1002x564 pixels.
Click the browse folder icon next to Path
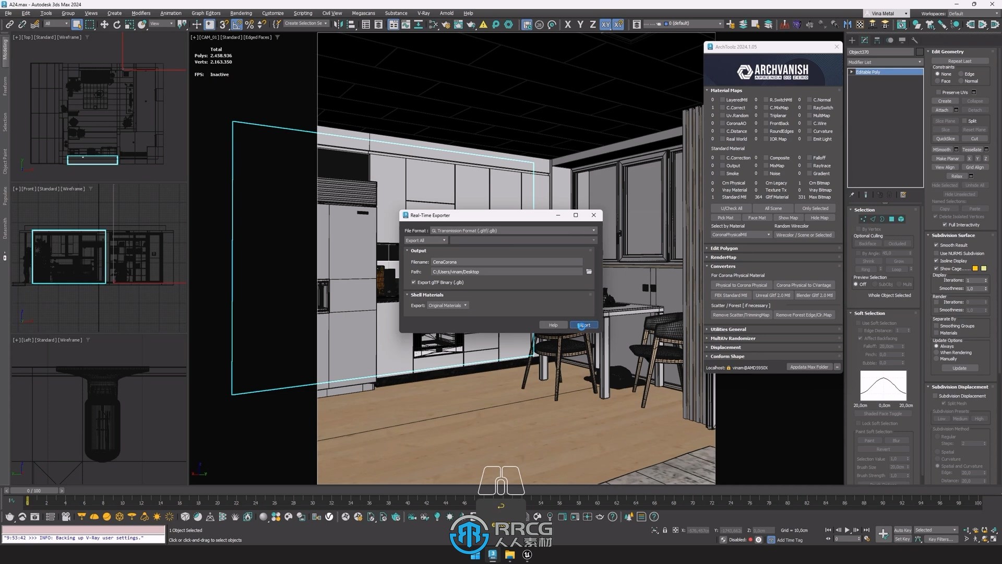pyautogui.click(x=589, y=272)
